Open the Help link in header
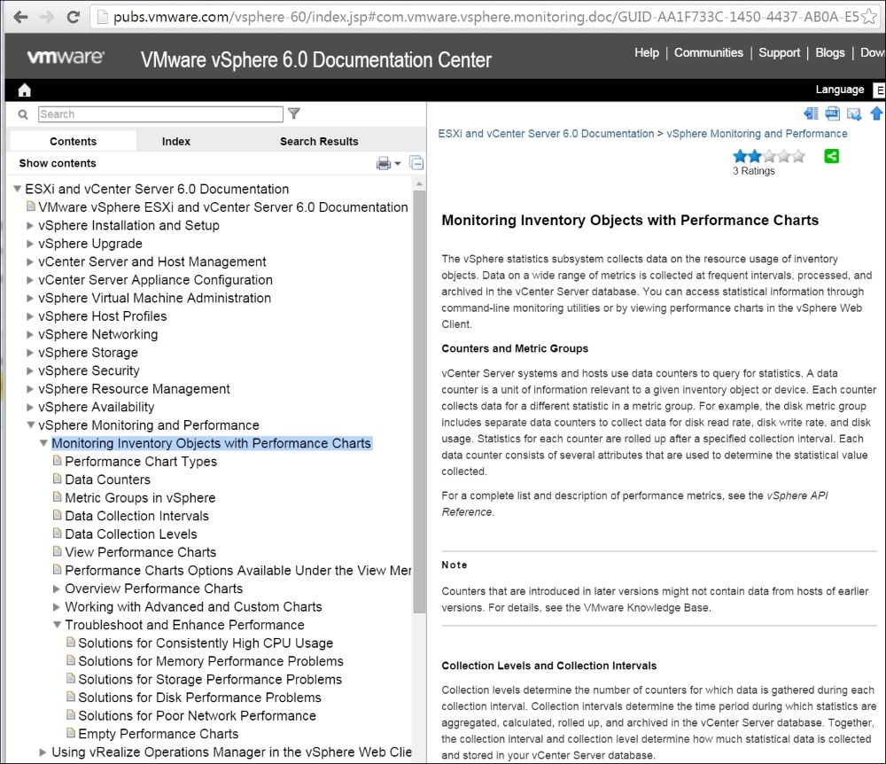This screenshot has height=764, width=886. point(647,52)
